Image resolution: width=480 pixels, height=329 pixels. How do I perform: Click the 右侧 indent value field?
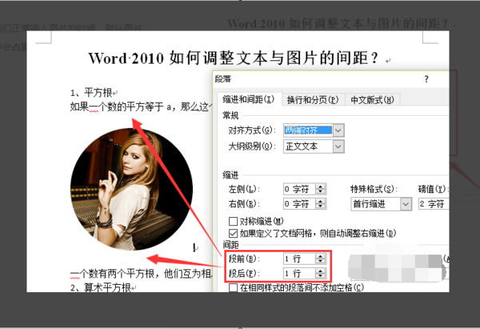(300, 203)
